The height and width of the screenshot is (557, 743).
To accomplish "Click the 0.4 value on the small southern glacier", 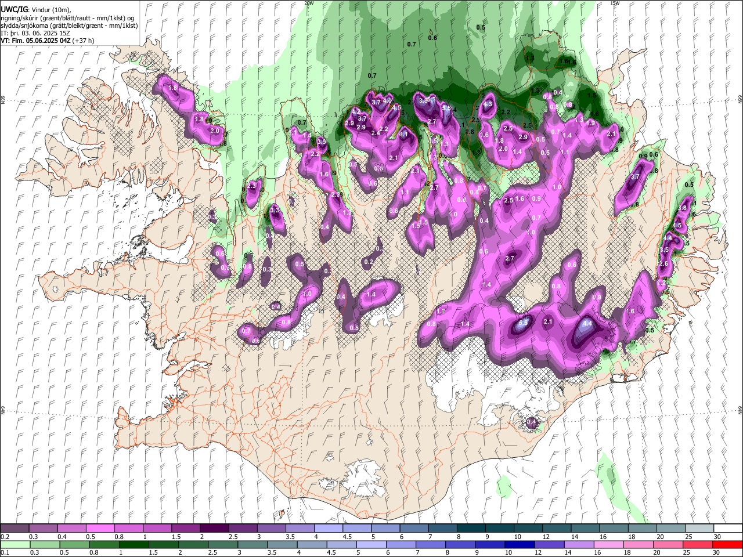I will pos(531,423).
